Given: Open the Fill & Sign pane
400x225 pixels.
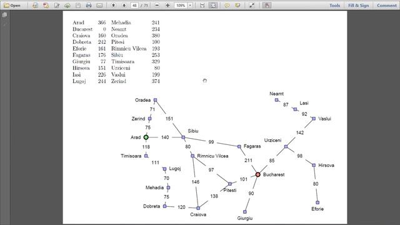Looking at the screenshot, I should pyautogui.click(x=358, y=6).
